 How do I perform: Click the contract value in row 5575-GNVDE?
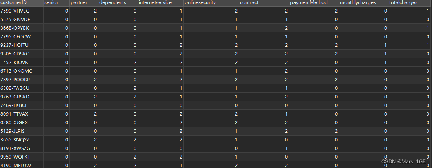pos(264,20)
